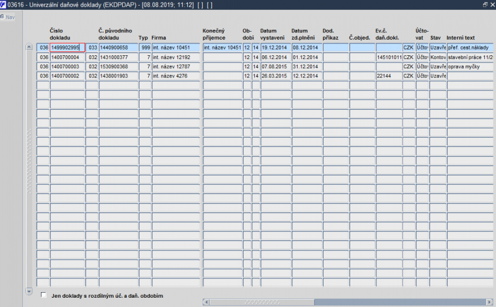The width and height of the screenshot is (496, 307).
Task: Click Ev.č. daň.dokl. value 145101011
Action: click(389, 57)
